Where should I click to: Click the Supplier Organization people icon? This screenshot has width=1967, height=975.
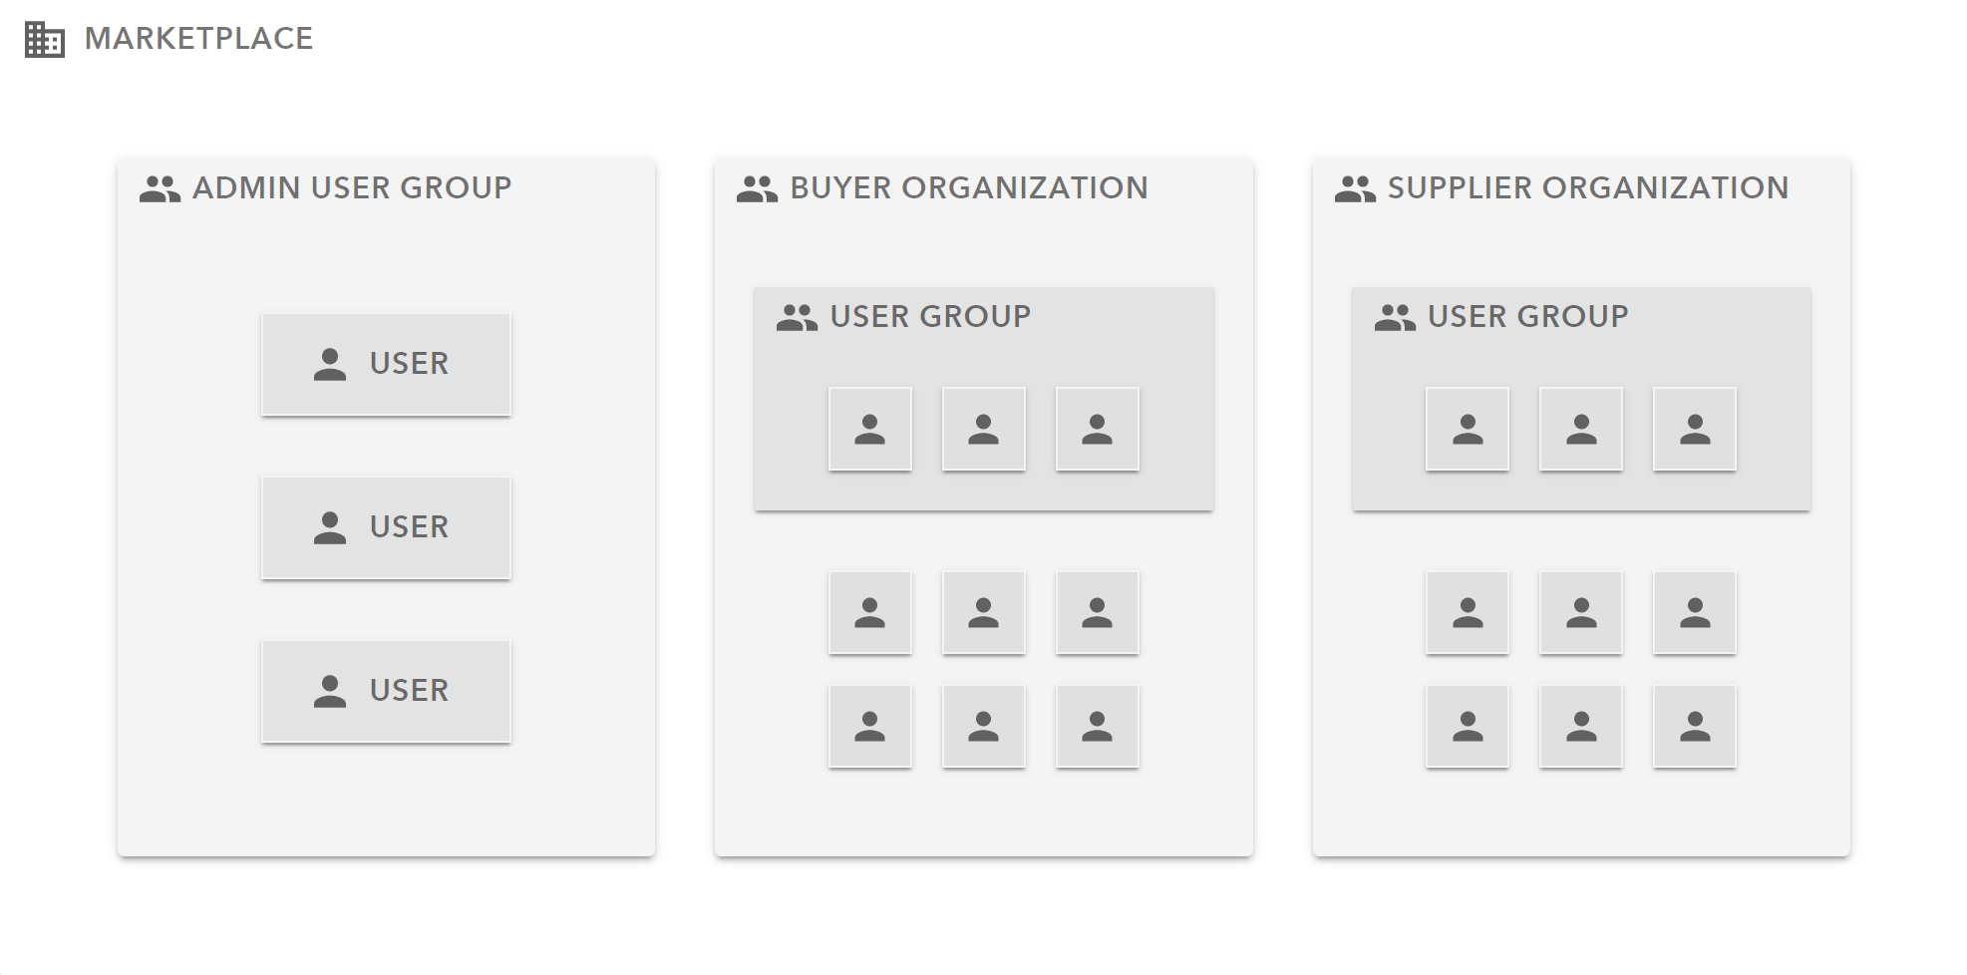tap(1355, 188)
